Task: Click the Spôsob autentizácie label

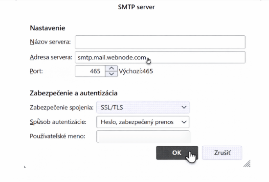Action: pyautogui.click(x=58, y=122)
